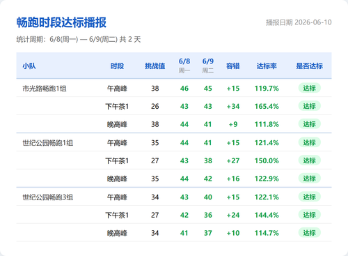The height and width of the screenshot is (256, 348).
Task: Click 容错 value +10
Action: [233, 233]
